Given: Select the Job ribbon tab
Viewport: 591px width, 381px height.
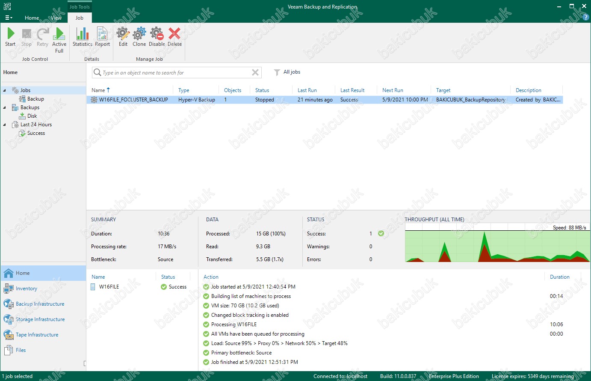Looking at the screenshot, I should 80,18.
